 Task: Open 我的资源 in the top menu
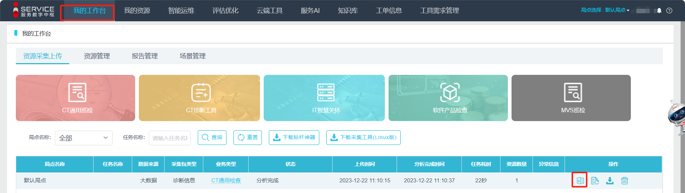click(137, 11)
